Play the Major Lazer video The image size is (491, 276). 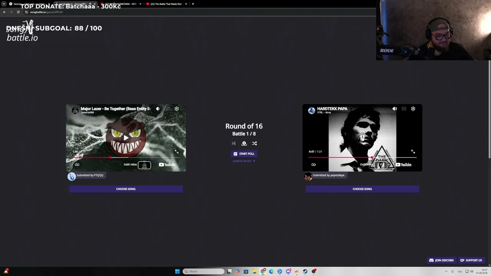126,137
